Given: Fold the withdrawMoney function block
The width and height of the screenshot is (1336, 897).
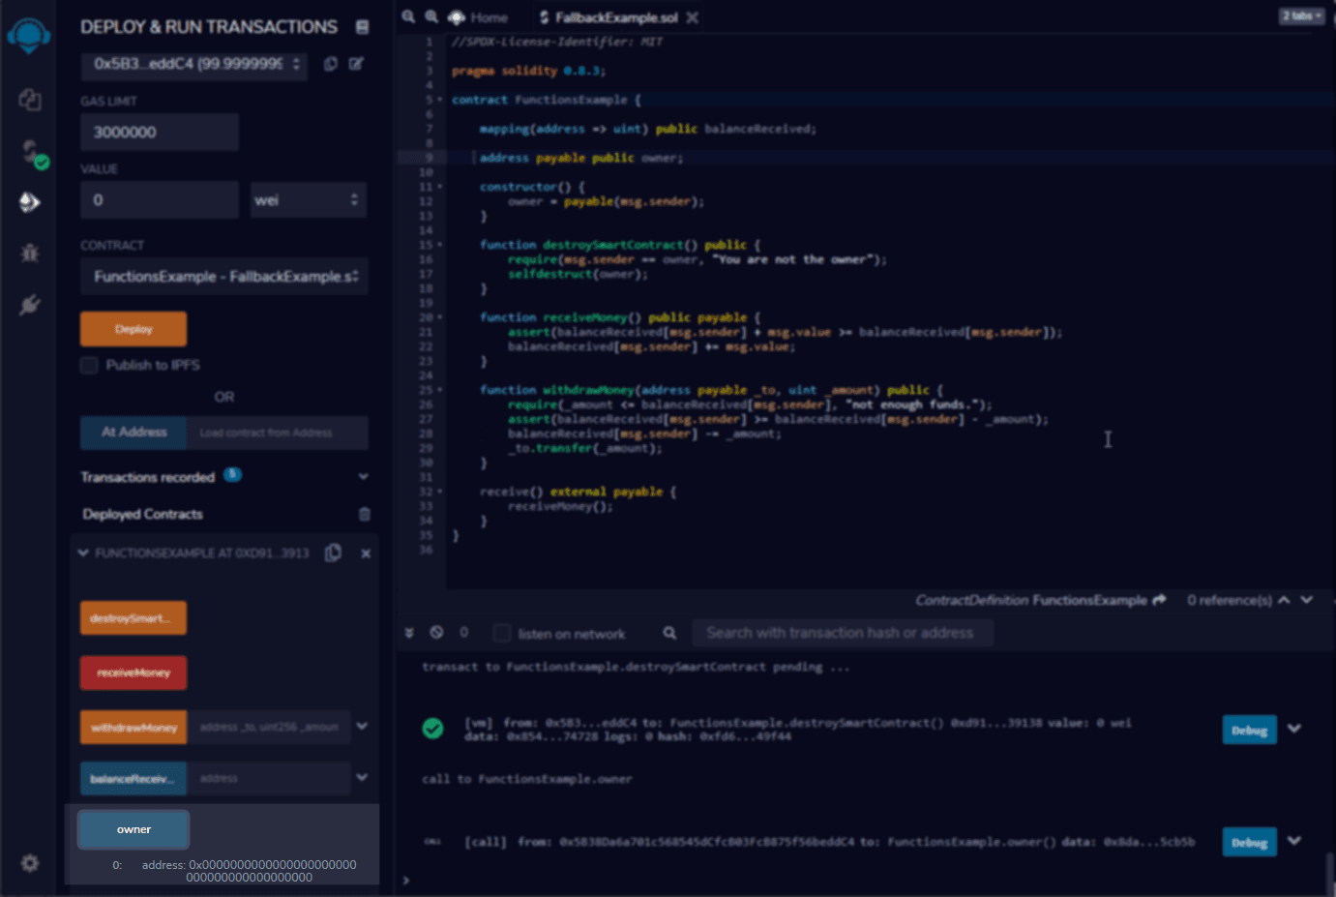Looking at the screenshot, I should (440, 390).
